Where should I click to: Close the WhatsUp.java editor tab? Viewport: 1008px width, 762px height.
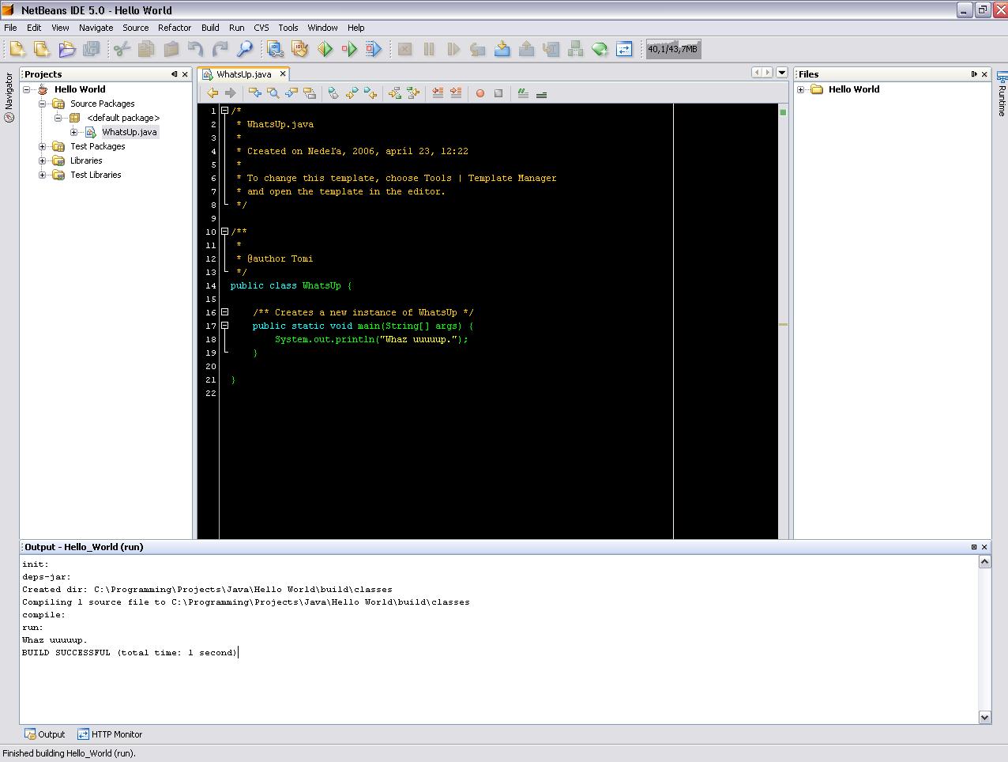tap(283, 74)
